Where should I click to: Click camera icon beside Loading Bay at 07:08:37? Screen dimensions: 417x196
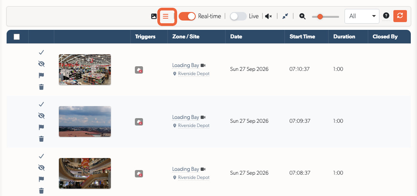203,169
